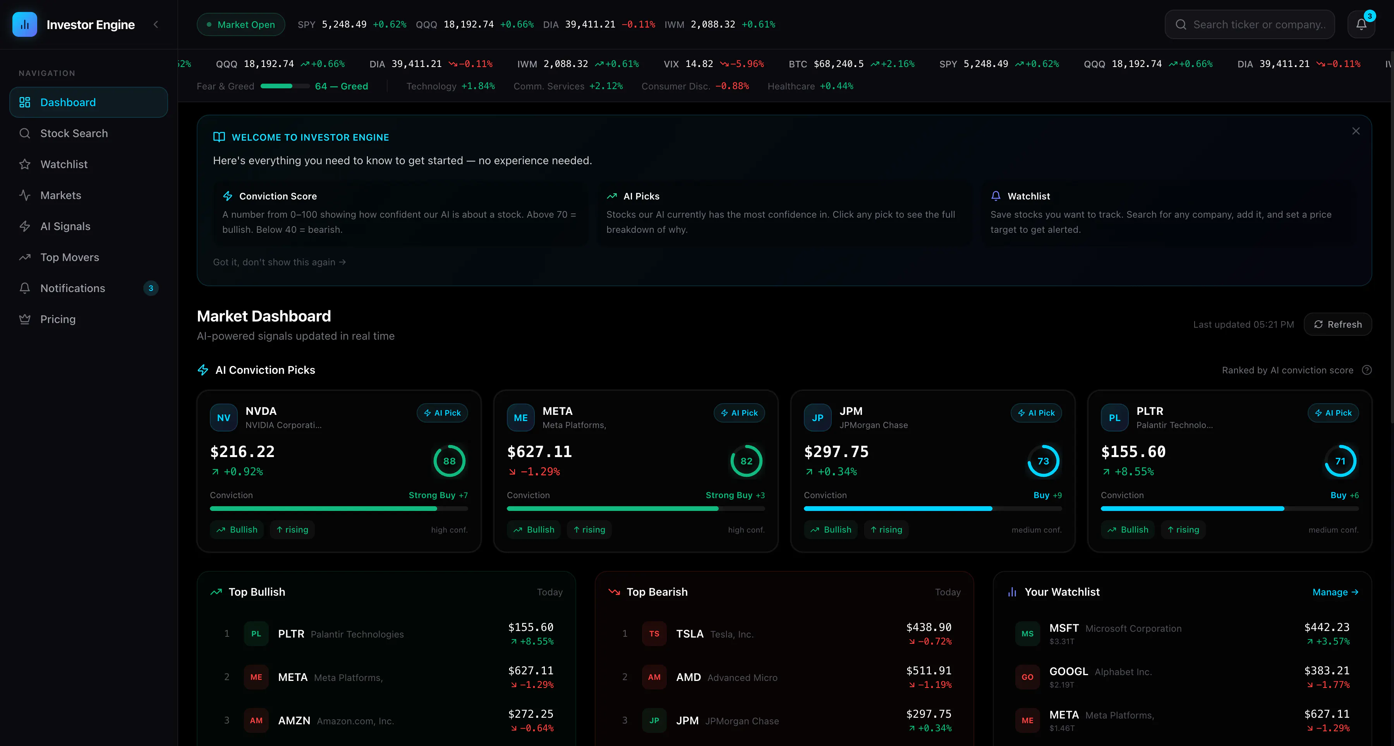
Task: Open TSLA row in the Top Bearish list
Action: click(785, 634)
